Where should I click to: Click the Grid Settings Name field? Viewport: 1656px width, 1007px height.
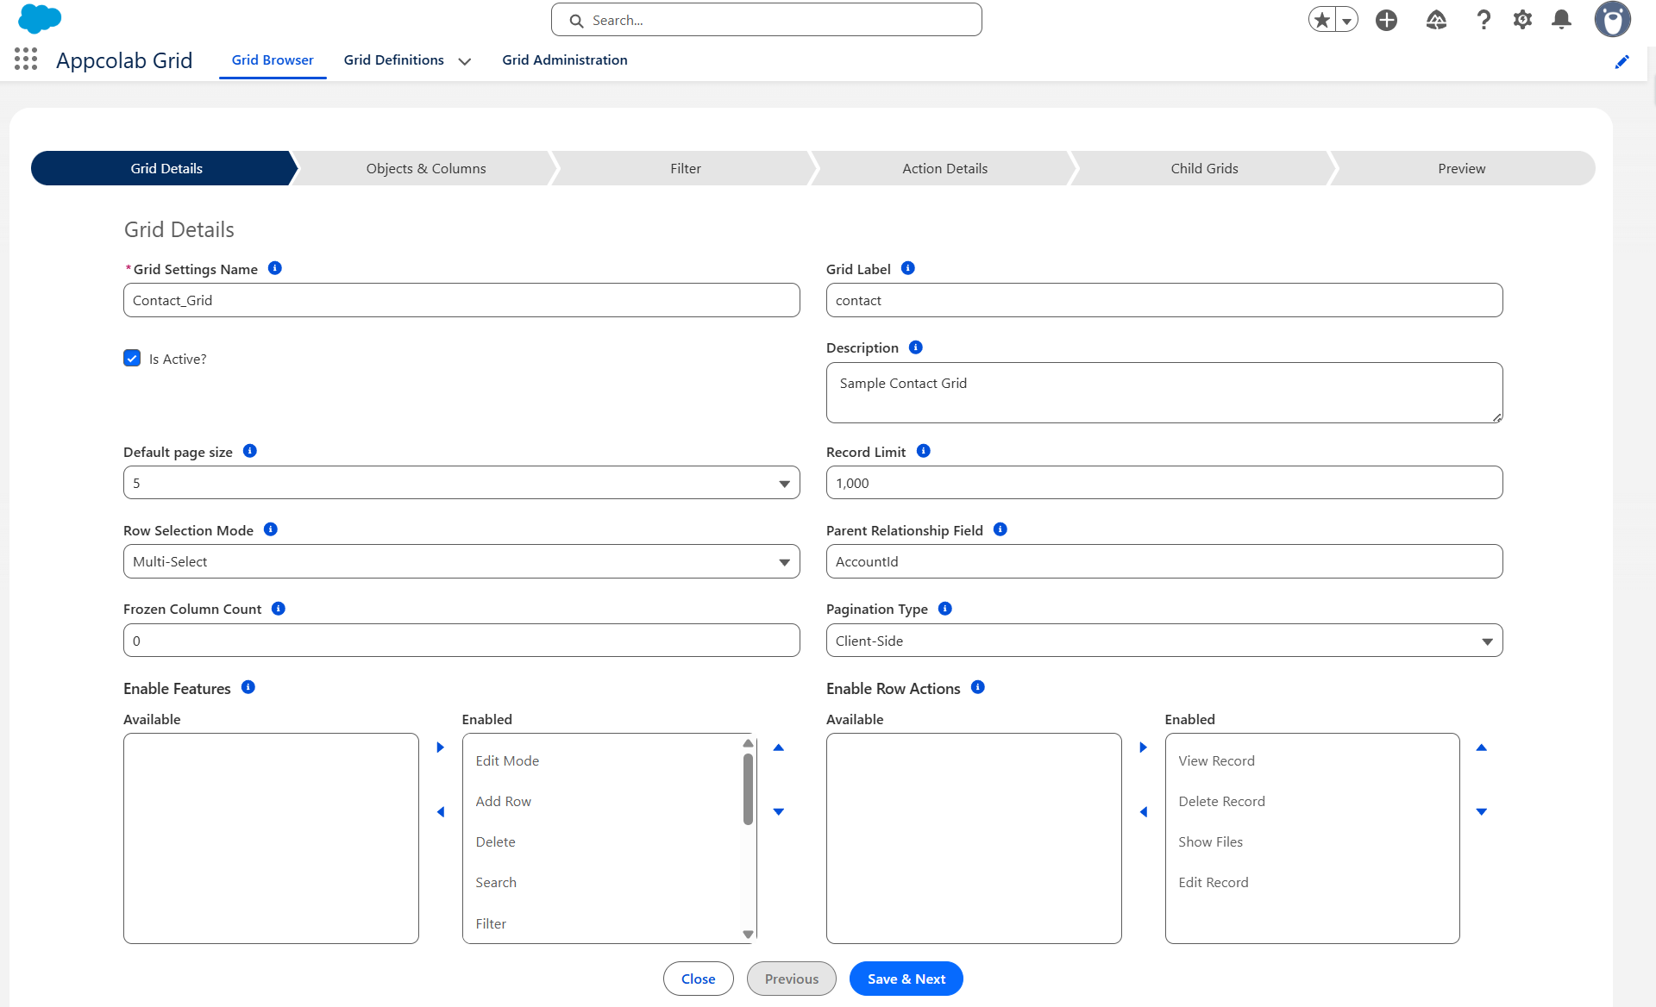point(461,300)
